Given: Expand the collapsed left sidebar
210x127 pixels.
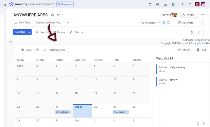Looking at the screenshot, I should pos(2,12).
